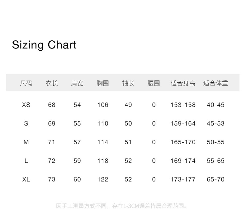Click the 腰围 column header

click(x=154, y=83)
